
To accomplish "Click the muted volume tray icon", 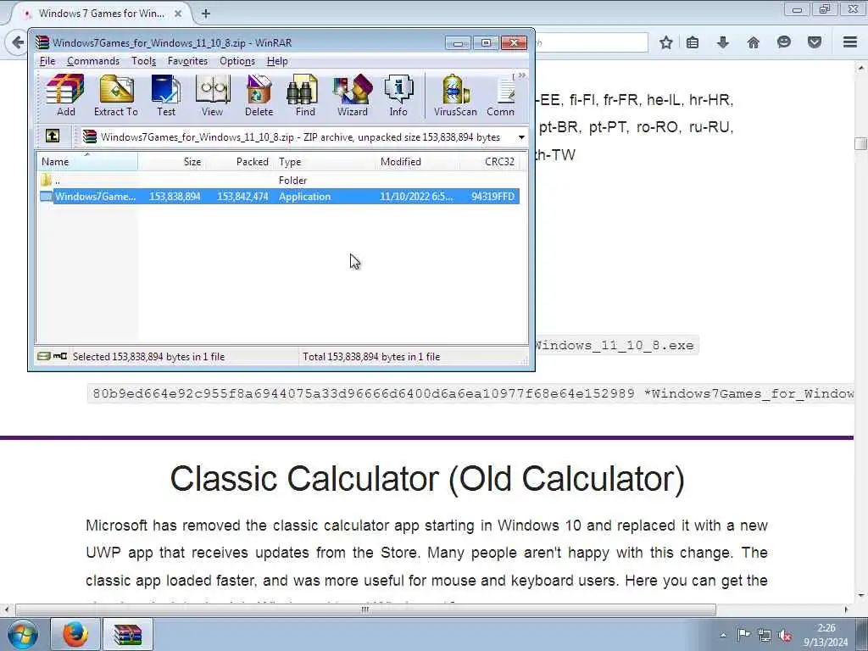I will [785, 635].
